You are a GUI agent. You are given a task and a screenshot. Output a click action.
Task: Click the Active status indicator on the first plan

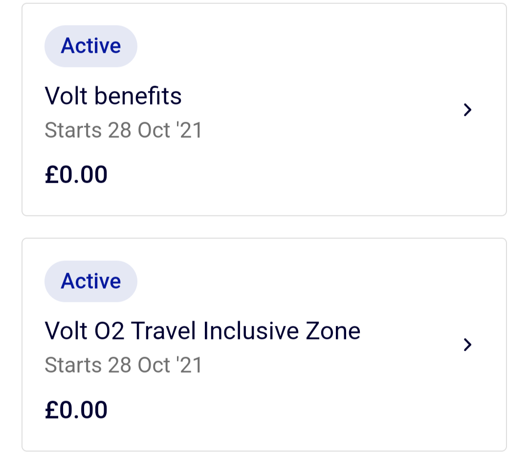[91, 46]
